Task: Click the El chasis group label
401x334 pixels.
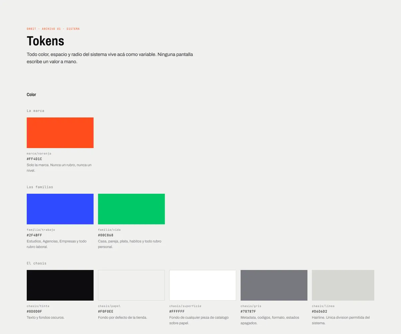Action: (x=36, y=263)
